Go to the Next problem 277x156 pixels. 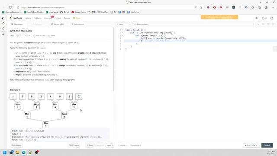110,146
